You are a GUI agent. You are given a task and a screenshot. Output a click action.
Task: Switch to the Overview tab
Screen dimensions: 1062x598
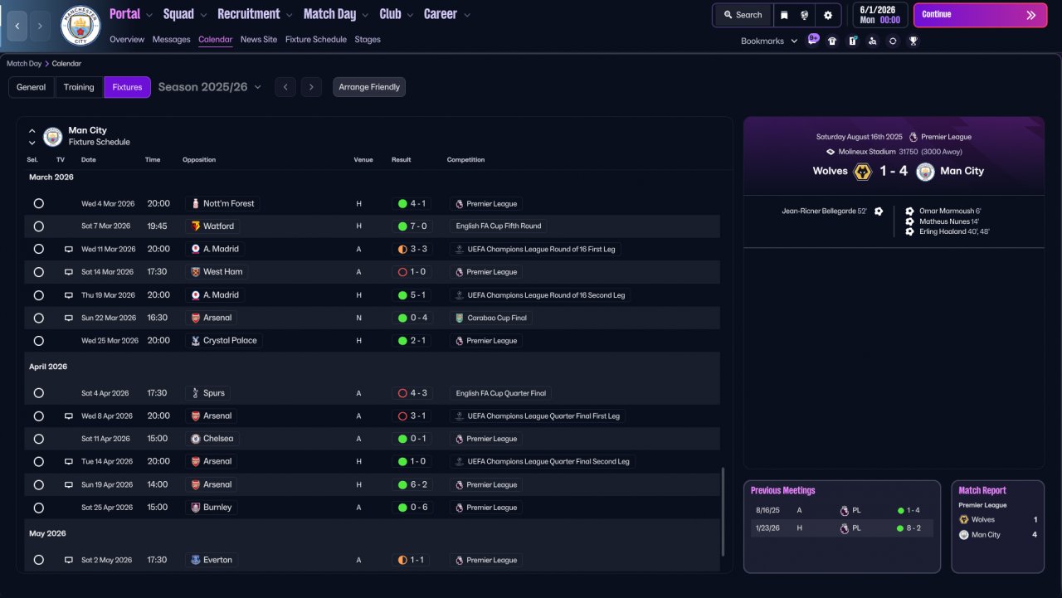[x=127, y=39]
